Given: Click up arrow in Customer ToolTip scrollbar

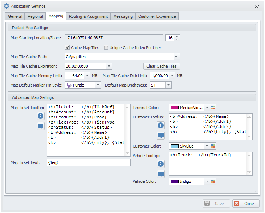Looking at the screenshot, I should coord(249,117).
